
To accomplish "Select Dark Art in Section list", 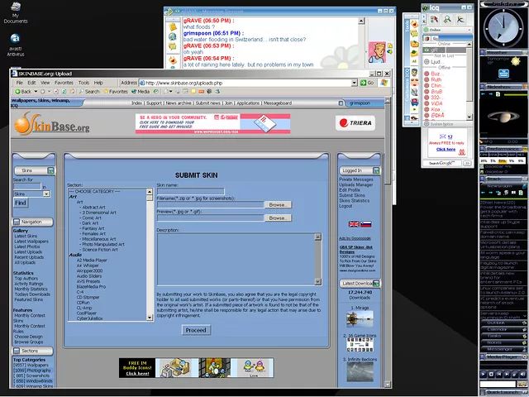I will point(90,223).
